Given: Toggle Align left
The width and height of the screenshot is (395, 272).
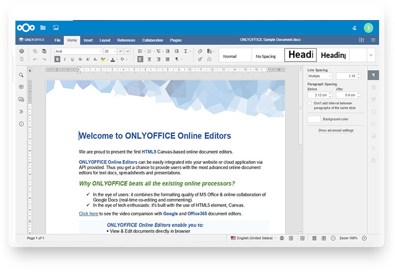Looking at the screenshot, I should click(141, 59).
